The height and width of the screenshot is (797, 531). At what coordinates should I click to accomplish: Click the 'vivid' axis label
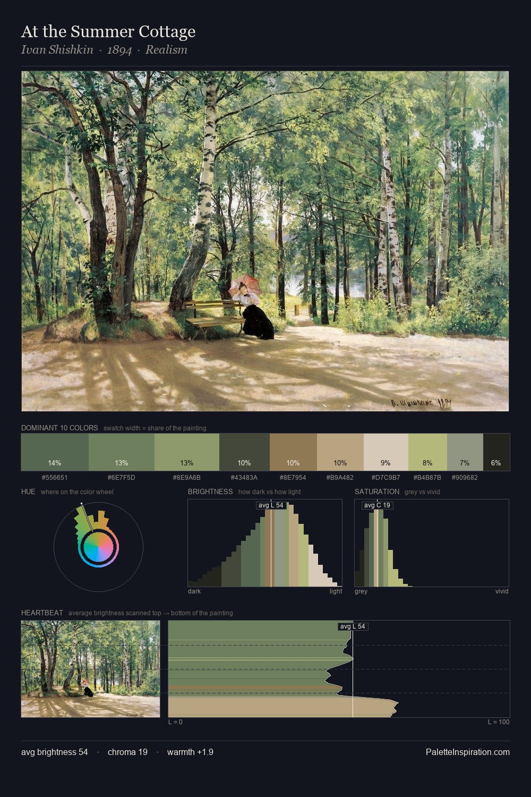tap(502, 591)
